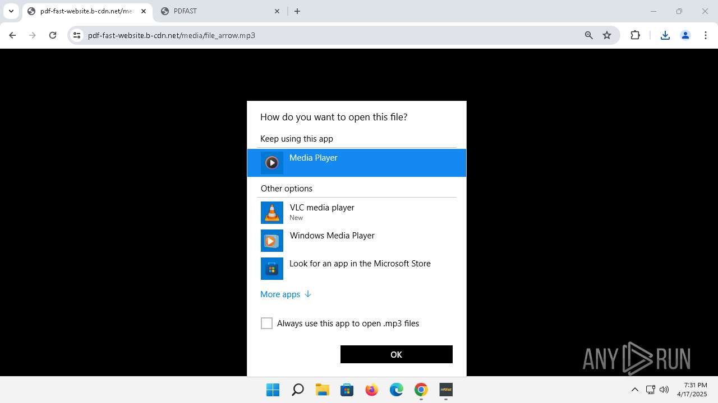Launch Firefox from taskbar
Screen dimensions: 718x403
point(372,390)
